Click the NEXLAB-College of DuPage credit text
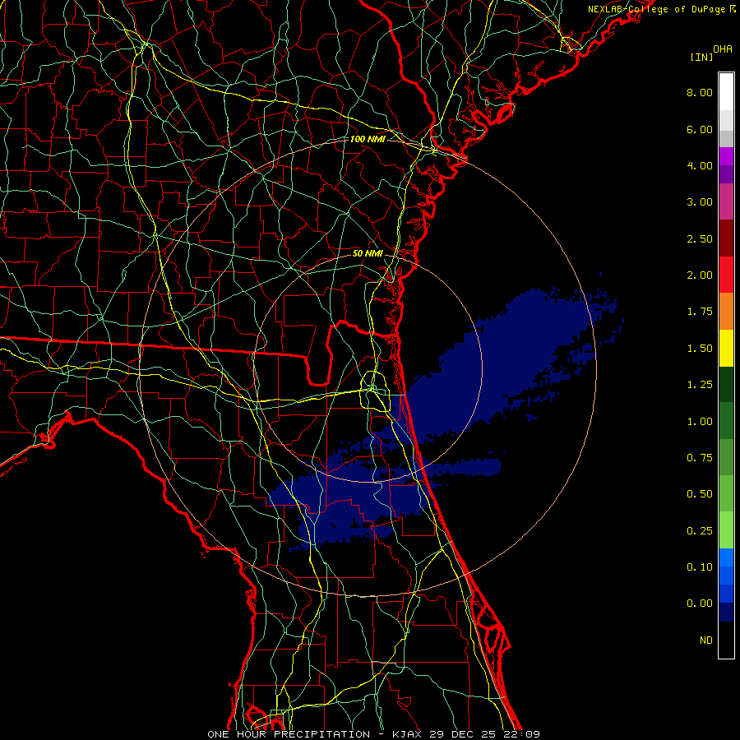The width and height of the screenshot is (740, 740). pyautogui.click(x=661, y=9)
